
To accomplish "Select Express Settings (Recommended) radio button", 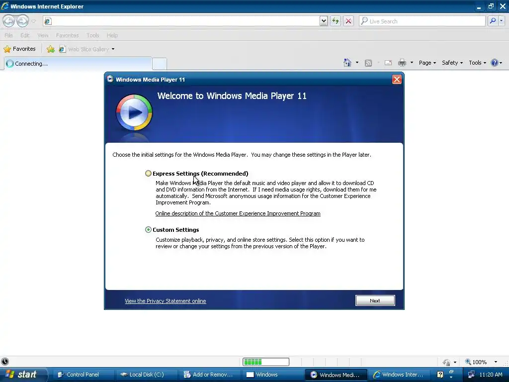I will click(x=148, y=174).
